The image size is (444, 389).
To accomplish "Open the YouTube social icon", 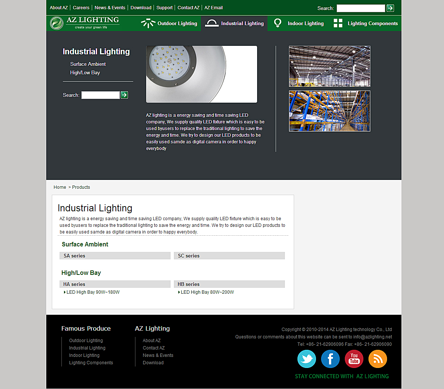I will pyautogui.click(x=354, y=359).
